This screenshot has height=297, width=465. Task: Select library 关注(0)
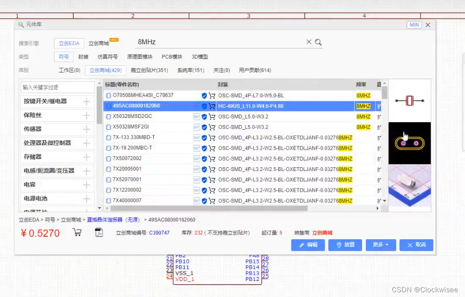(222, 70)
